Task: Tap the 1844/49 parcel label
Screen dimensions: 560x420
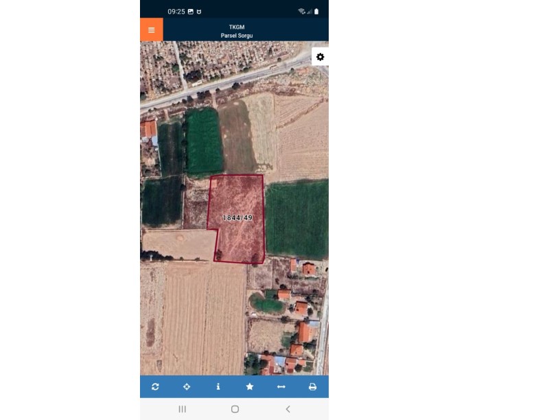Action: pos(237,218)
